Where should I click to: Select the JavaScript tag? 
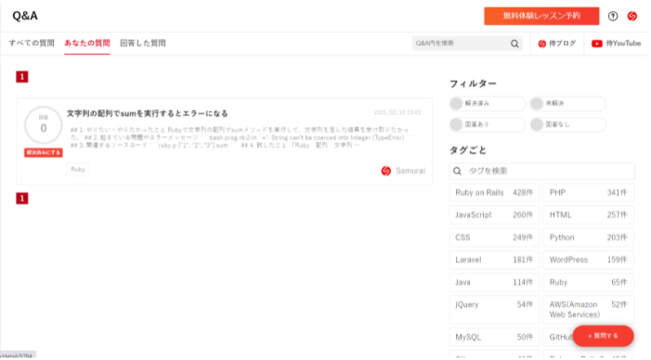coord(494,215)
